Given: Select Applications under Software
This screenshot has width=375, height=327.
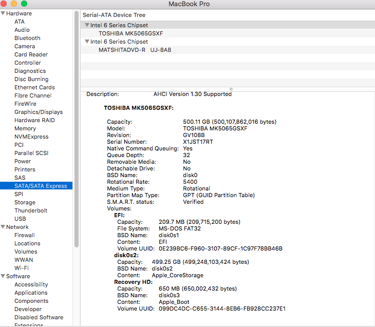Looking at the screenshot, I should (31, 293).
